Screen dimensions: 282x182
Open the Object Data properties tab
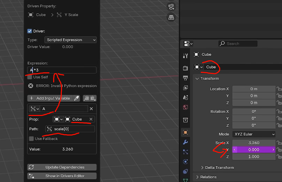[185, 180]
